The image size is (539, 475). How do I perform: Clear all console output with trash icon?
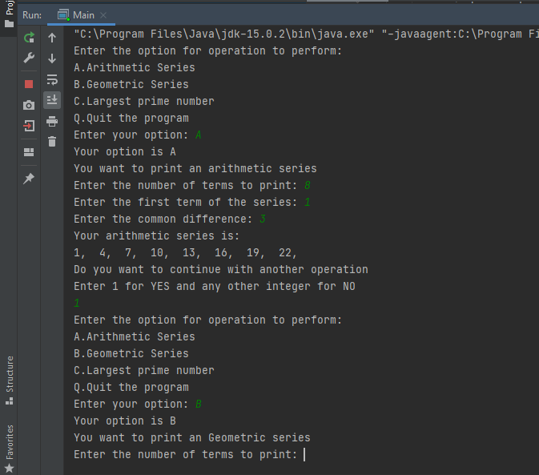pos(52,142)
